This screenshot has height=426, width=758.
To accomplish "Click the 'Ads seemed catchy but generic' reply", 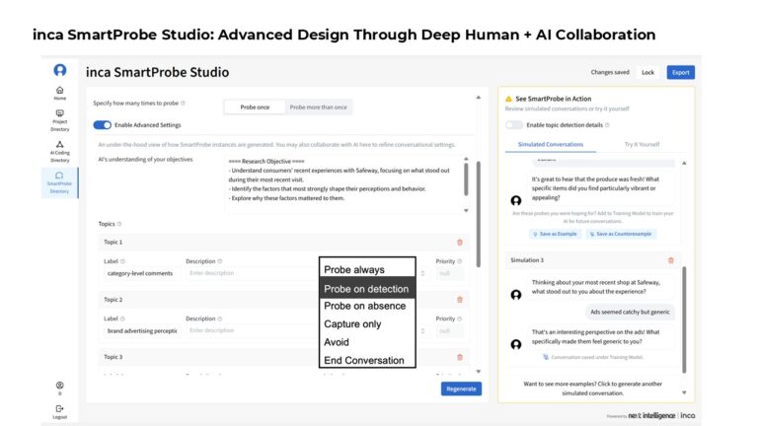I will click(630, 312).
